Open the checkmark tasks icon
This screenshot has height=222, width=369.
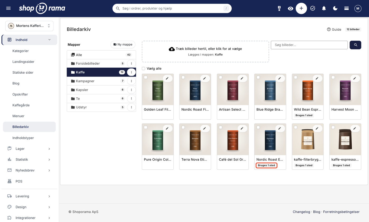[x=313, y=8]
